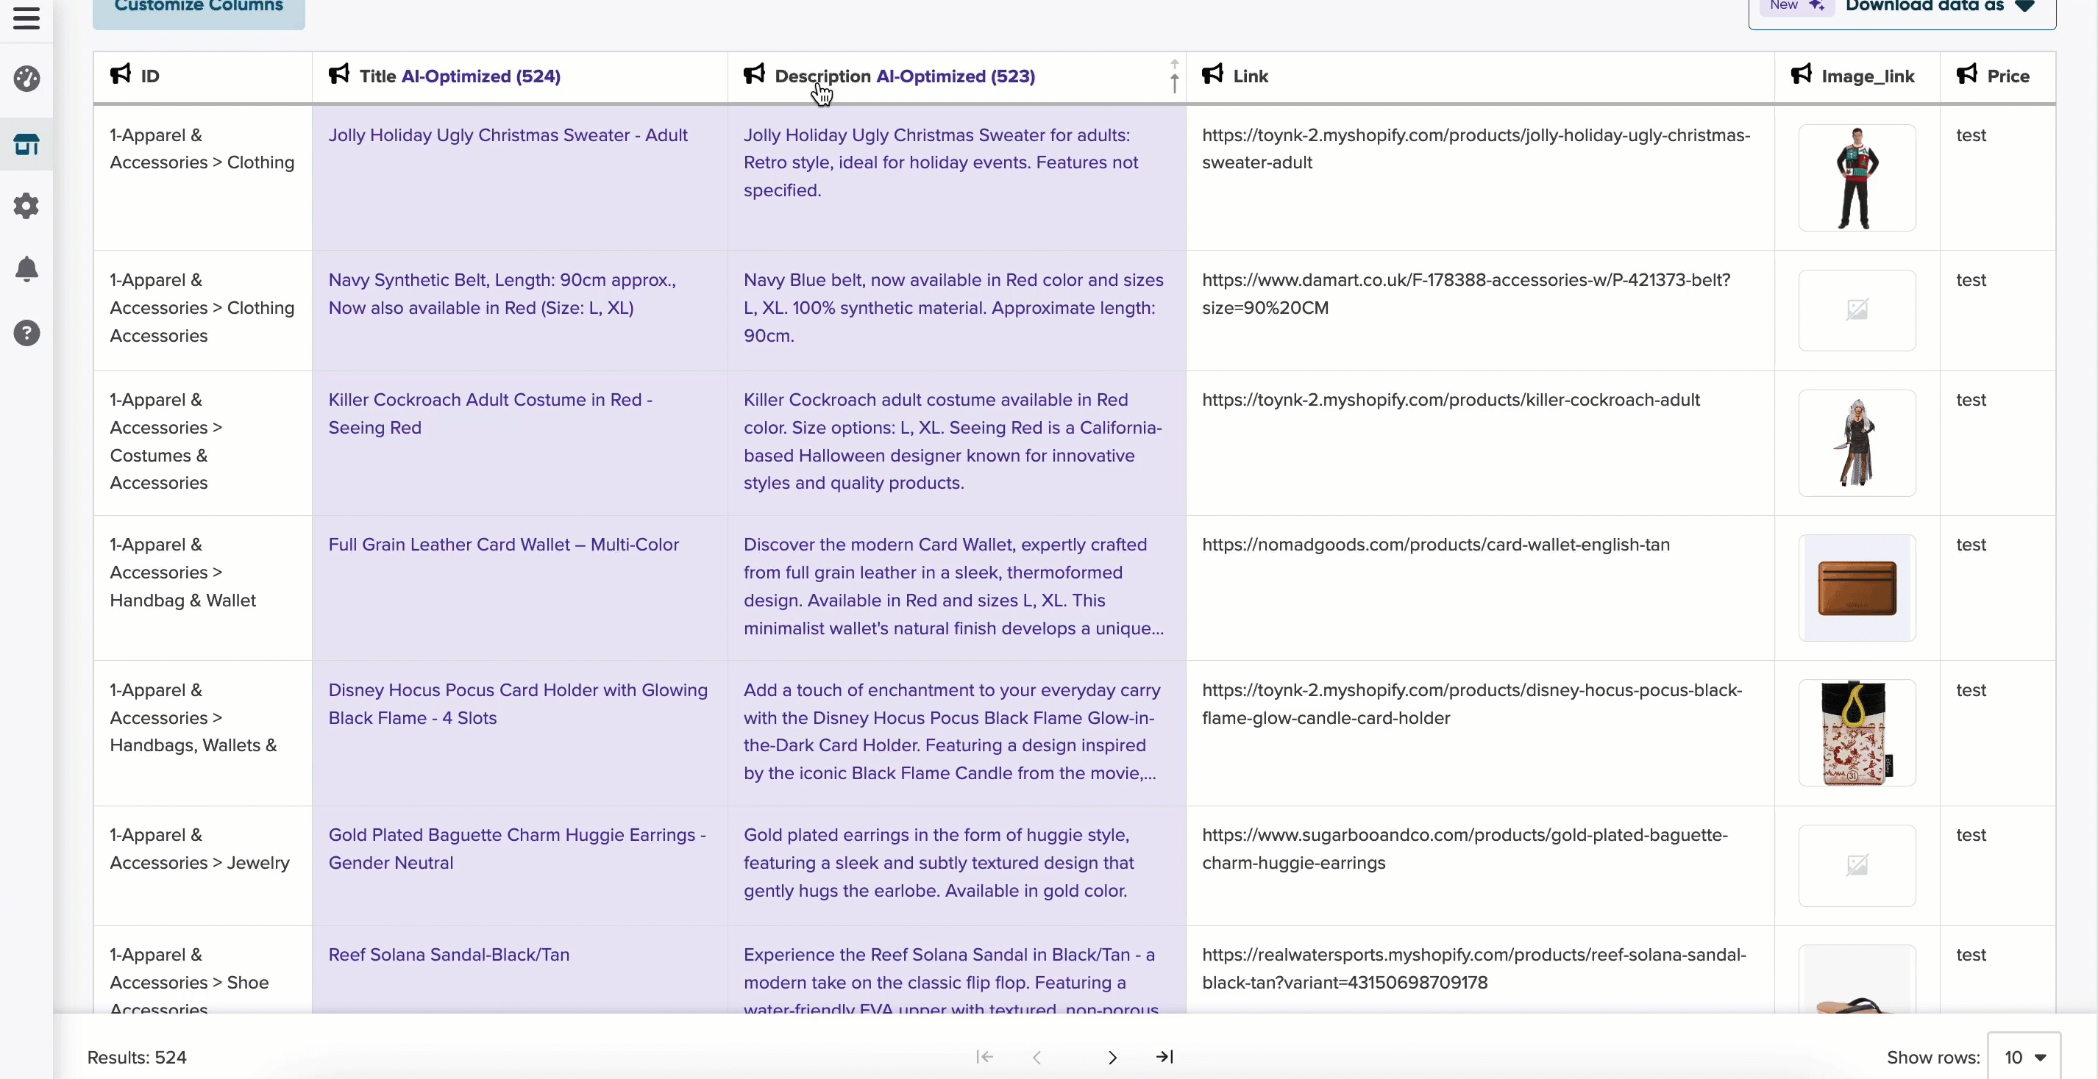Image resolution: width=2098 pixels, height=1079 pixels.
Task: Open the Download data as dropdown
Action: [1902, 8]
